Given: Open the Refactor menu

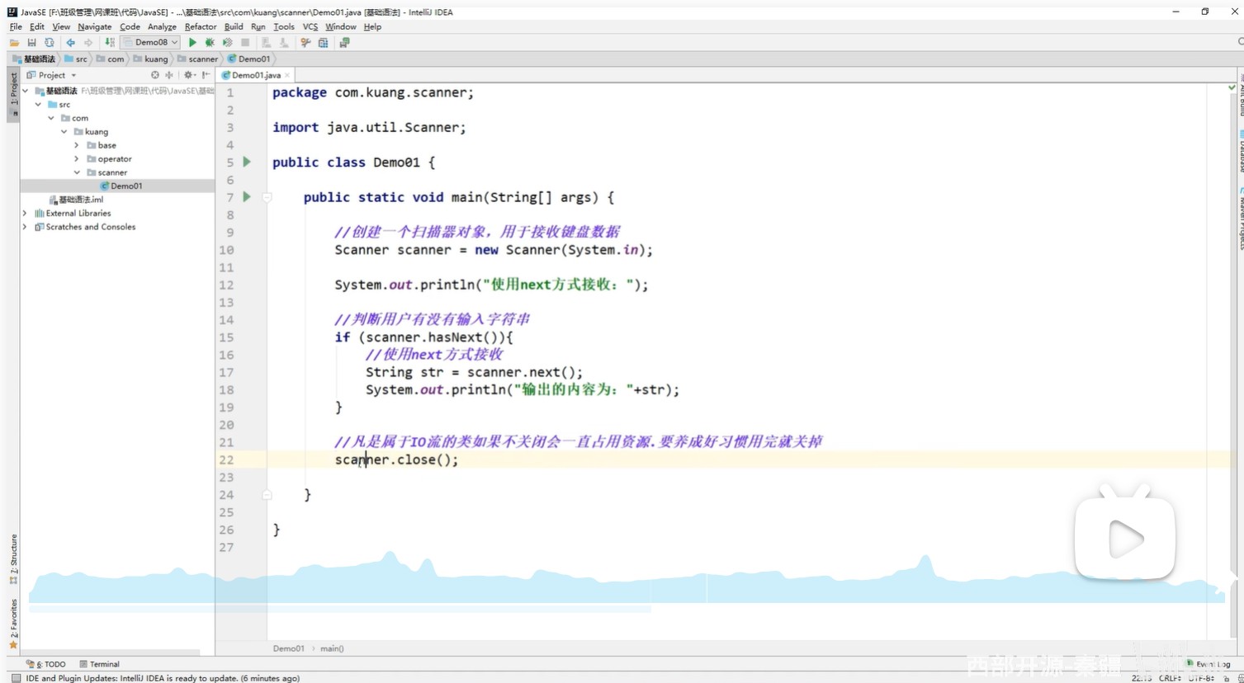Looking at the screenshot, I should 201,26.
